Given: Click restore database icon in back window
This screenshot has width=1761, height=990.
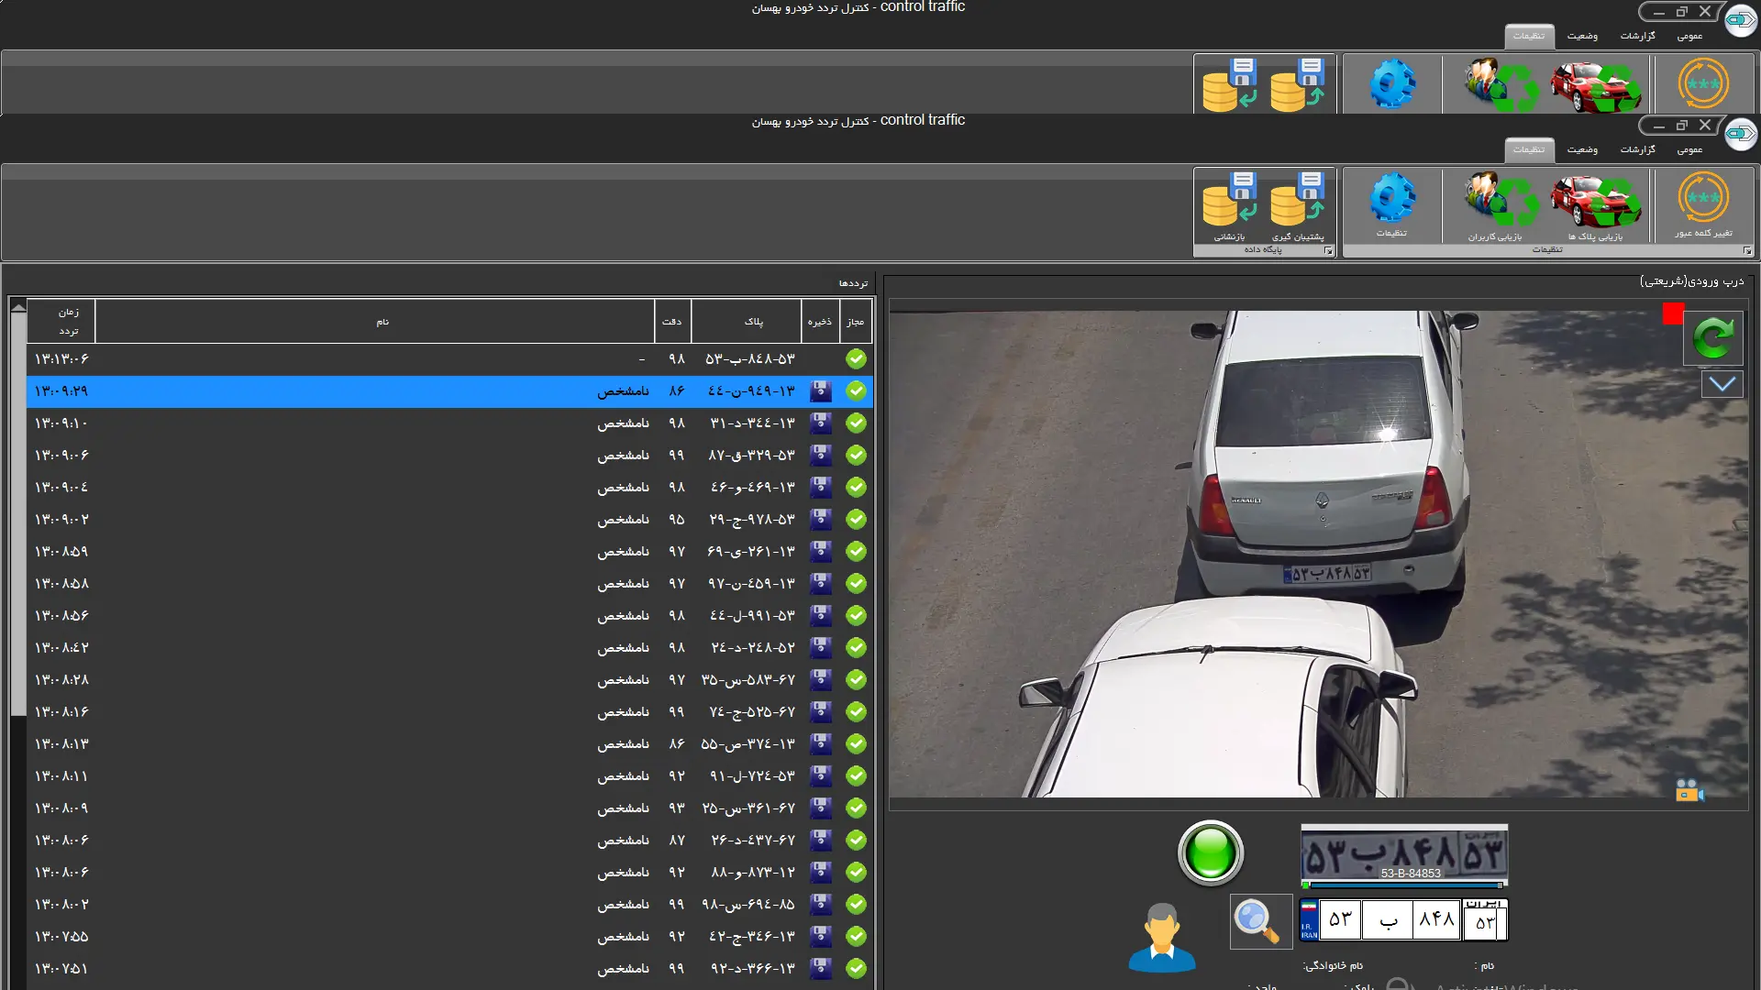Looking at the screenshot, I should [1230, 85].
